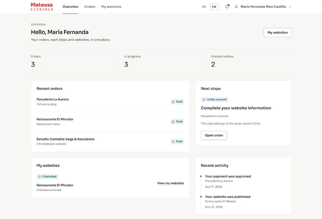Select the 'Your payment was approved' activity
The image size is (322, 219).
(x=228, y=176)
